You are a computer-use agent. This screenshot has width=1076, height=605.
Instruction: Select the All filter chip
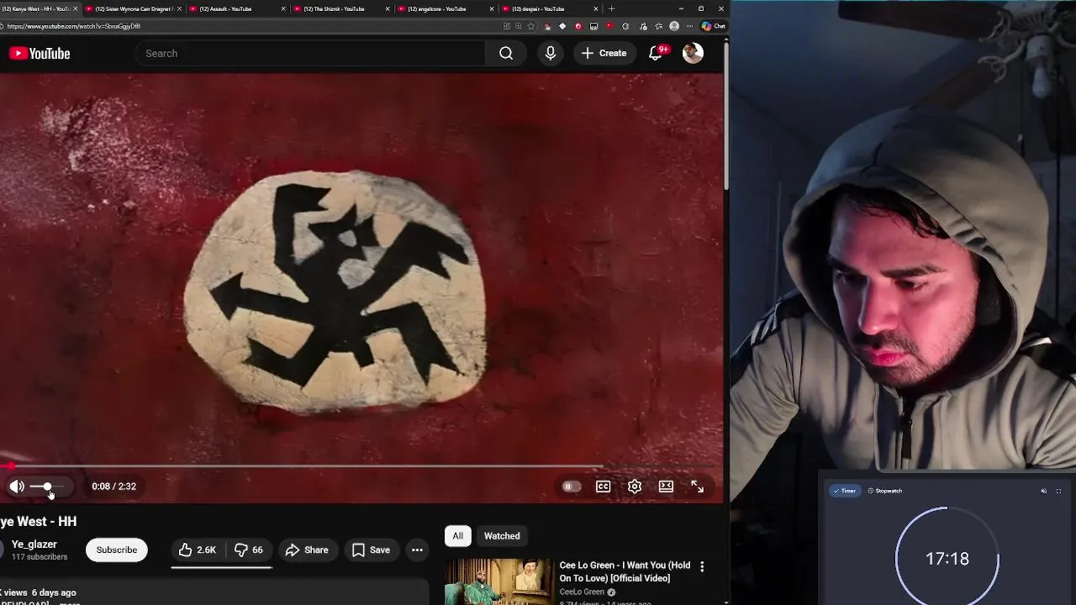coord(457,536)
